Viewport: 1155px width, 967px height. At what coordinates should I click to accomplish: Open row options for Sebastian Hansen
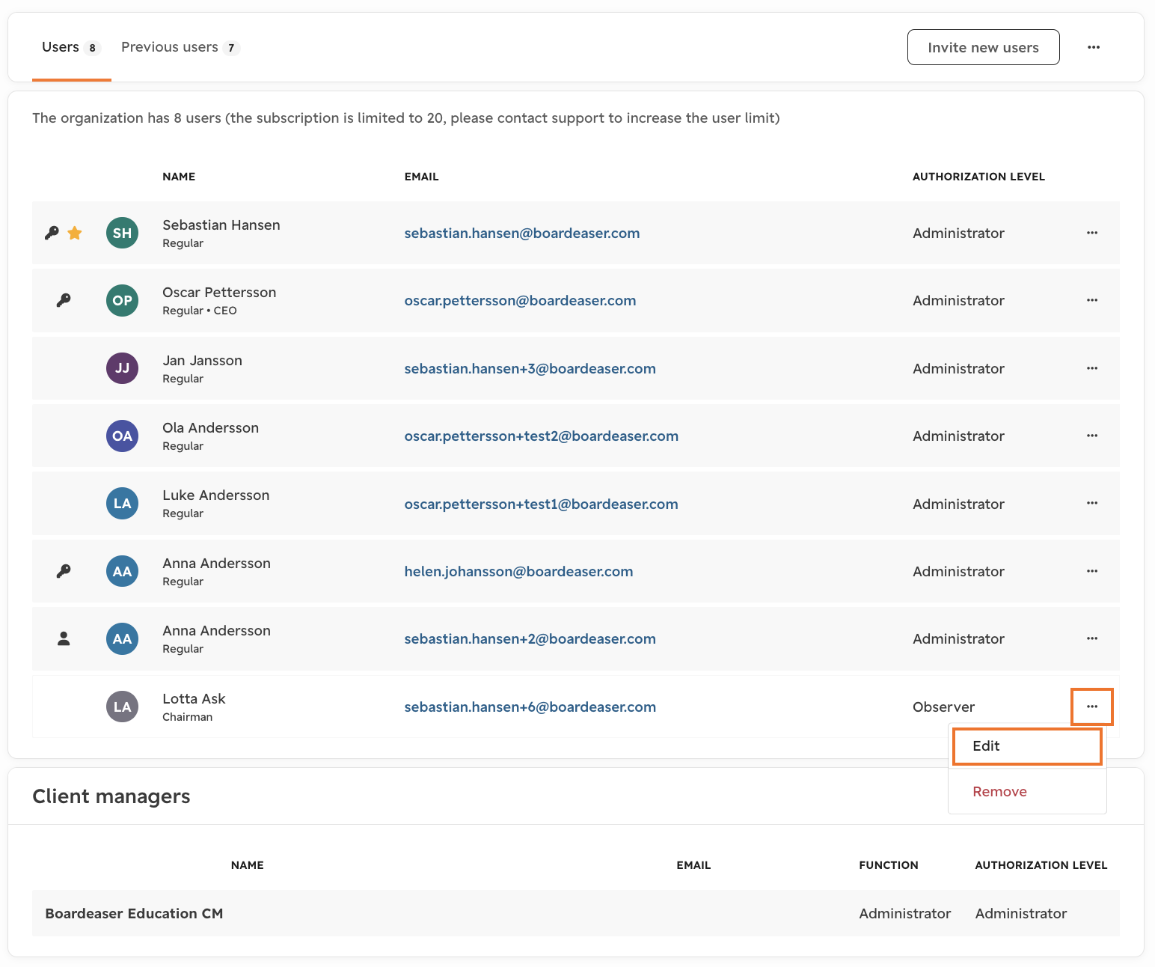point(1092,233)
